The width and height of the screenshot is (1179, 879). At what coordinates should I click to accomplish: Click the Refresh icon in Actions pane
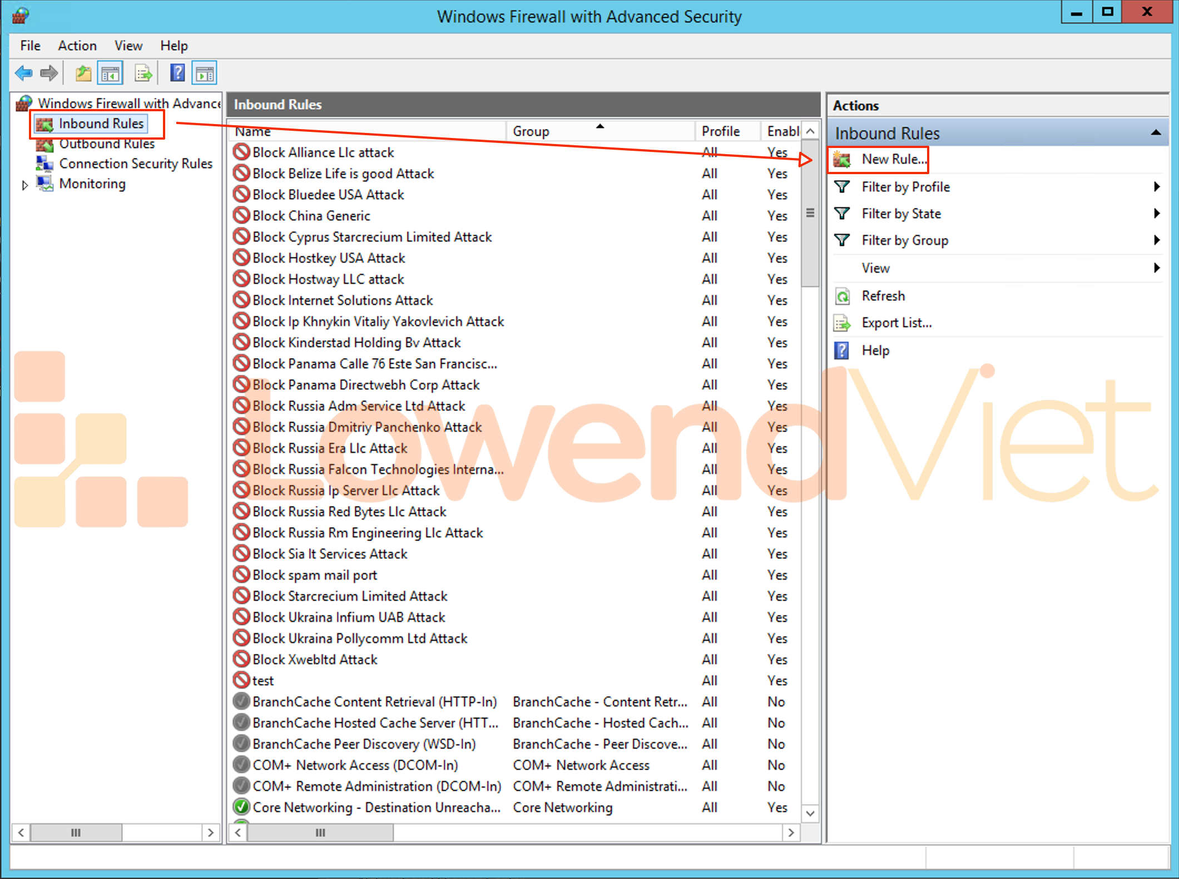tap(843, 296)
